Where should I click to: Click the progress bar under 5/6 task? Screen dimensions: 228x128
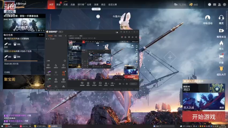pos(21,61)
